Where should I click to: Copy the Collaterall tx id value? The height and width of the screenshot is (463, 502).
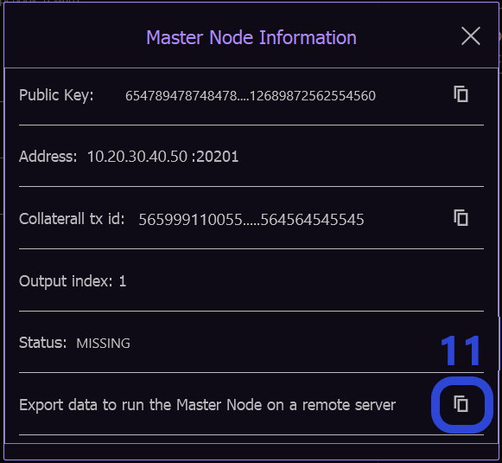(x=461, y=218)
